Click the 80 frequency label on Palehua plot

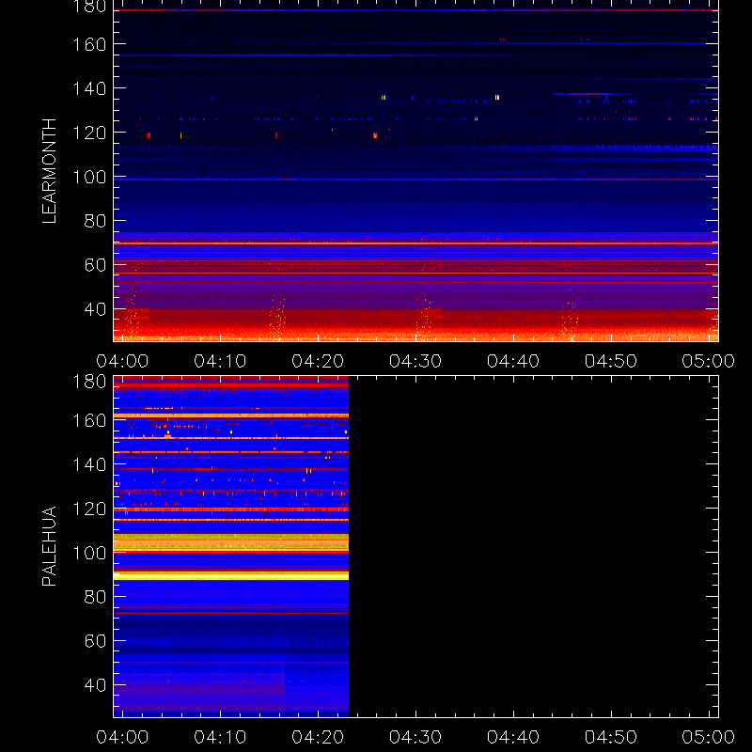tap(95, 597)
